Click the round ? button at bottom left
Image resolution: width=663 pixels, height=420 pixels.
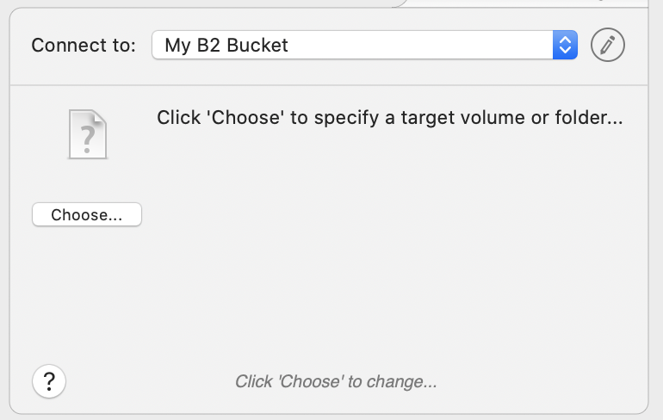pyautogui.click(x=49, y=381)
